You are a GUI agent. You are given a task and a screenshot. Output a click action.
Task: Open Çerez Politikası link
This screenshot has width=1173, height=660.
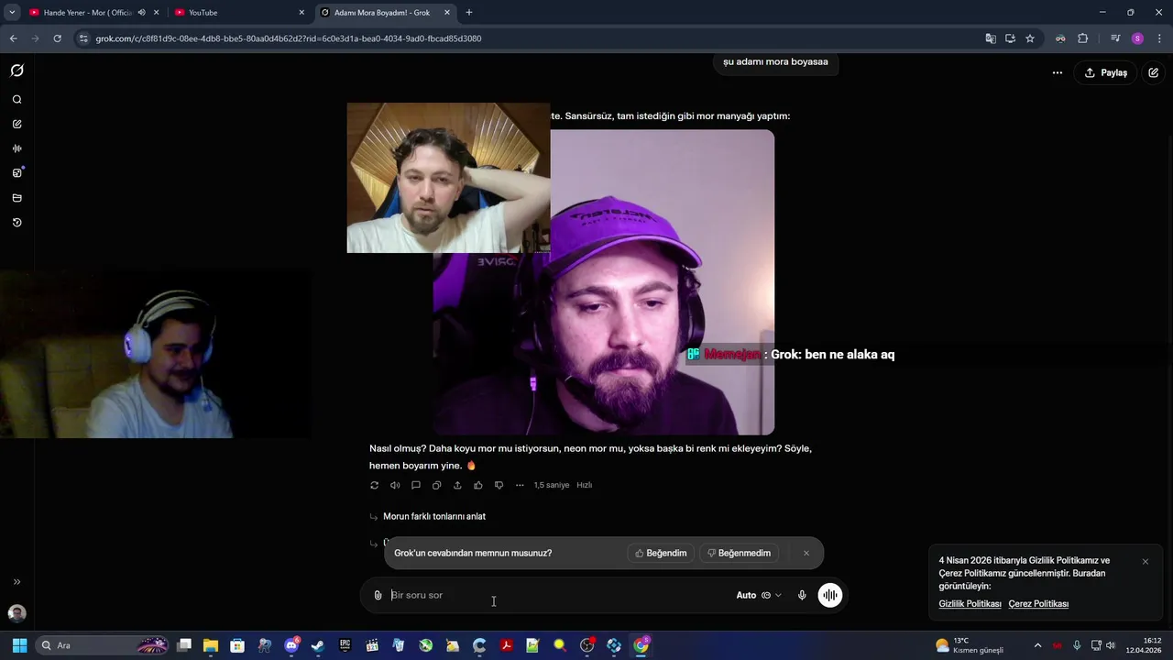pos(1038,604)
